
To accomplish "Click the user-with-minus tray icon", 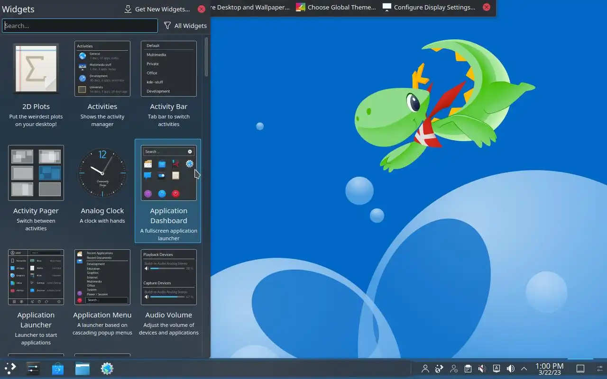I will (x=454, y=369).
